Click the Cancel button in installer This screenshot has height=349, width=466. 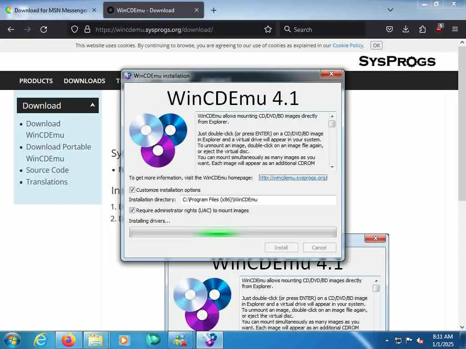pos(319,248)
